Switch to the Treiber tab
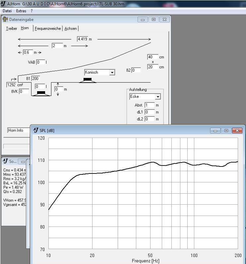246x264 pixels. click(x=12, y=29)
